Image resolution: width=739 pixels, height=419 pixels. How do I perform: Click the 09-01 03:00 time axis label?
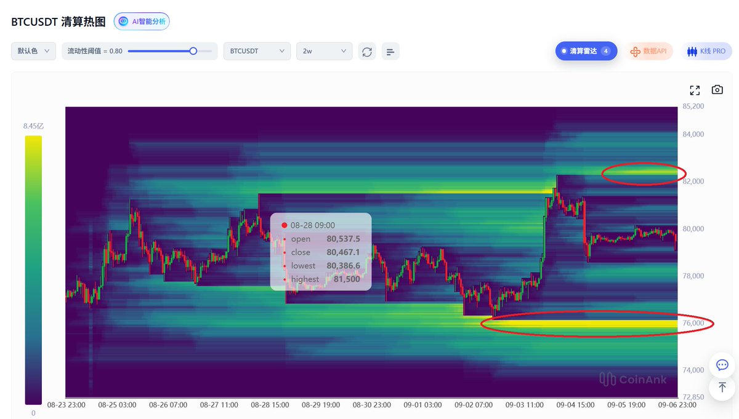click(423, 405)
